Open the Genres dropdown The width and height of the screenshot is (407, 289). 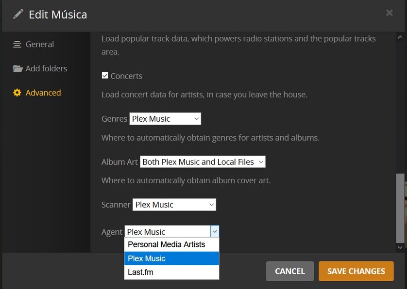point(165,119)
